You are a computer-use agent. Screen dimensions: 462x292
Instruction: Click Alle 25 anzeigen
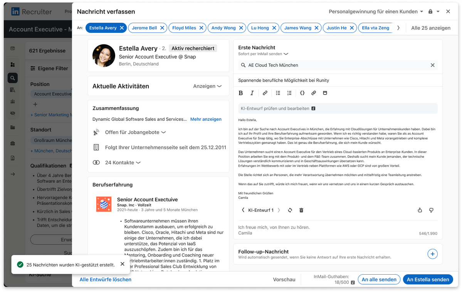point(430,28)
